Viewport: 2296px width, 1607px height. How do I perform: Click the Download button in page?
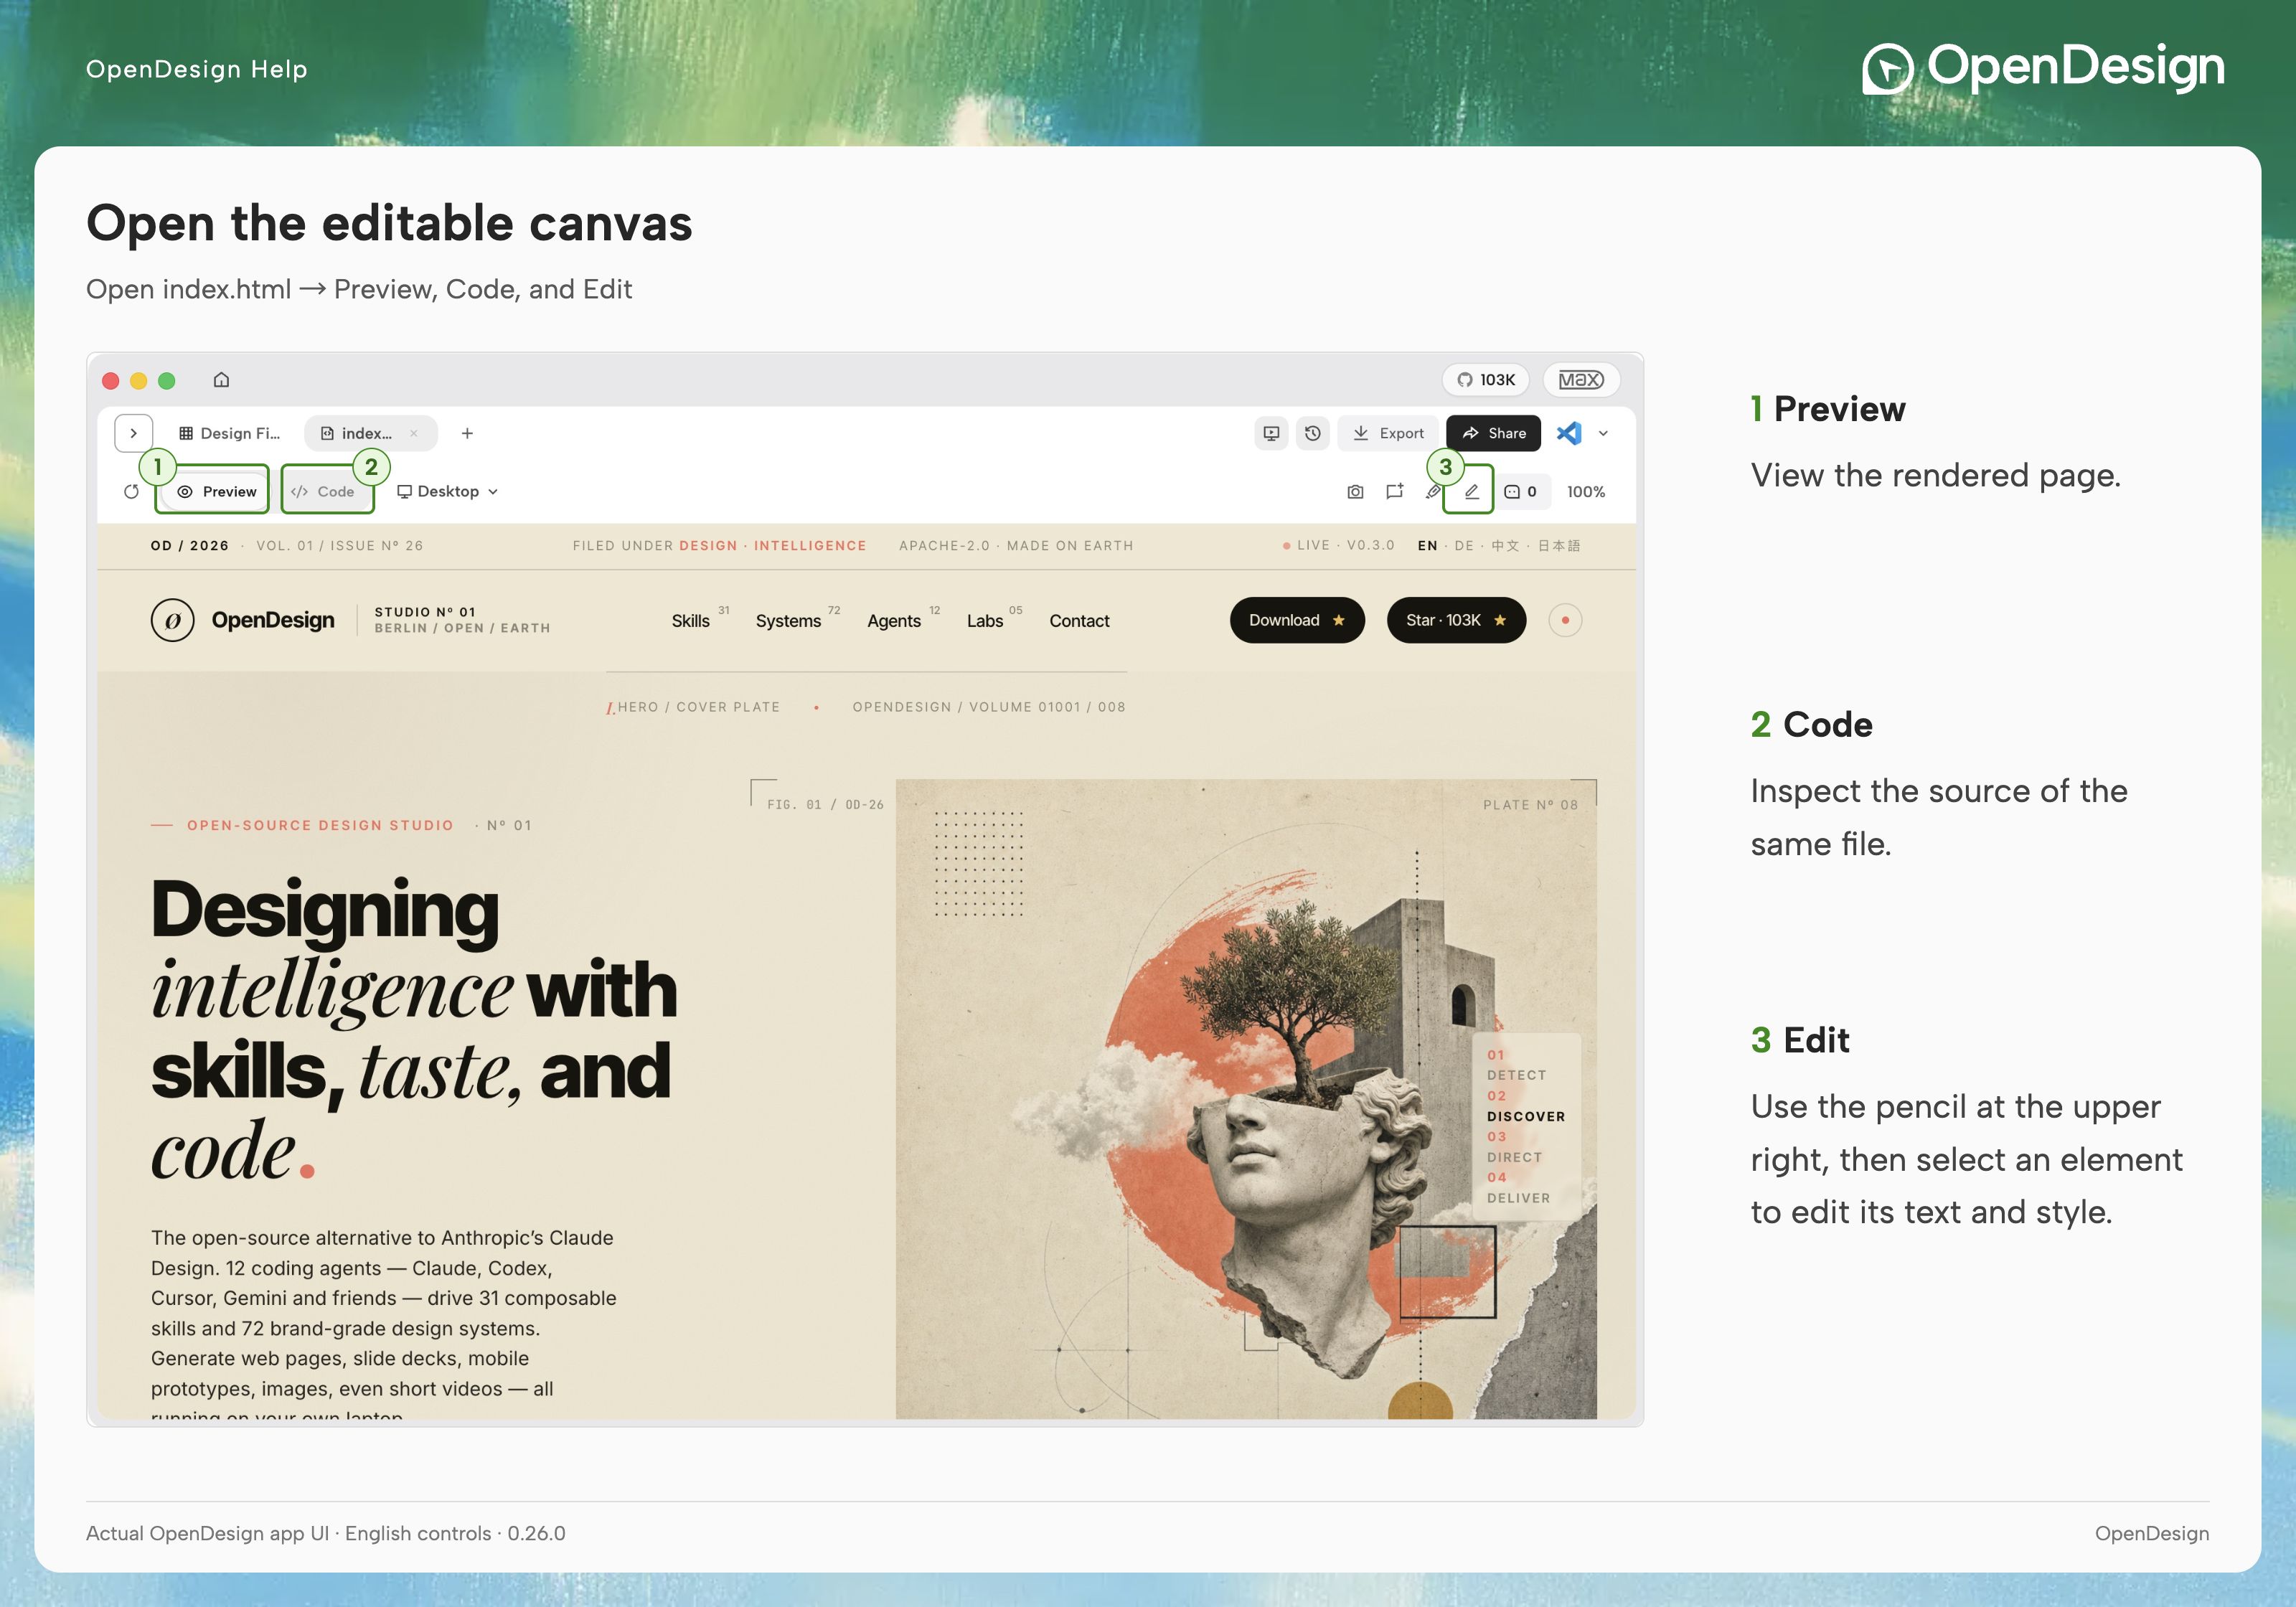point(1297,620)
